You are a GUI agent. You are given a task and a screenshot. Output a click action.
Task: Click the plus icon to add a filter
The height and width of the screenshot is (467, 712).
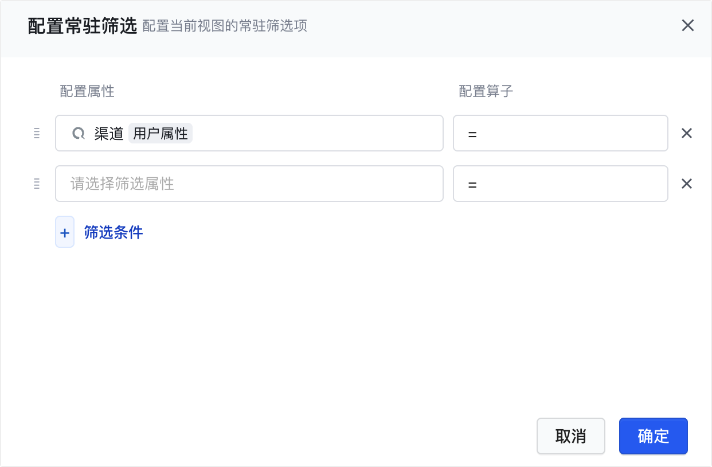coord(65,232)
